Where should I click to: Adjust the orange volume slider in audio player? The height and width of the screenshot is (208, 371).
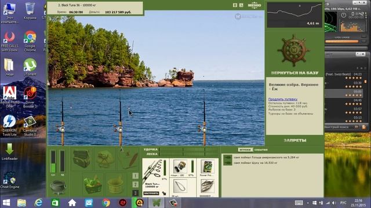[341, 42]
